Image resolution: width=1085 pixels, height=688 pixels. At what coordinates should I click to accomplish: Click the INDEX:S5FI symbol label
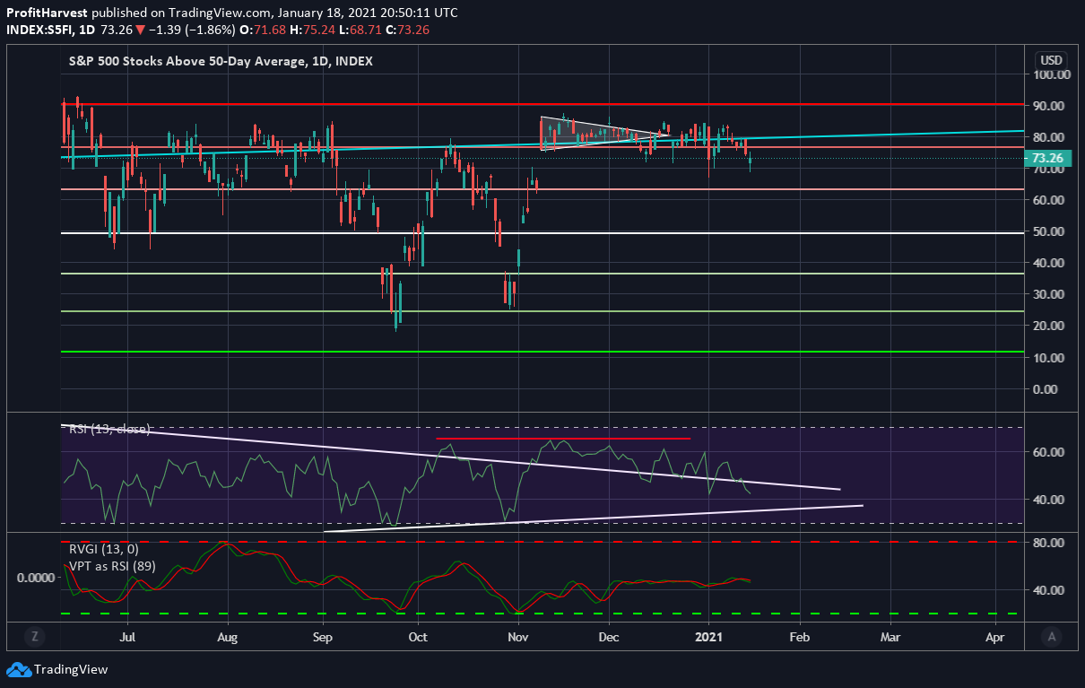tap(39, 30)
